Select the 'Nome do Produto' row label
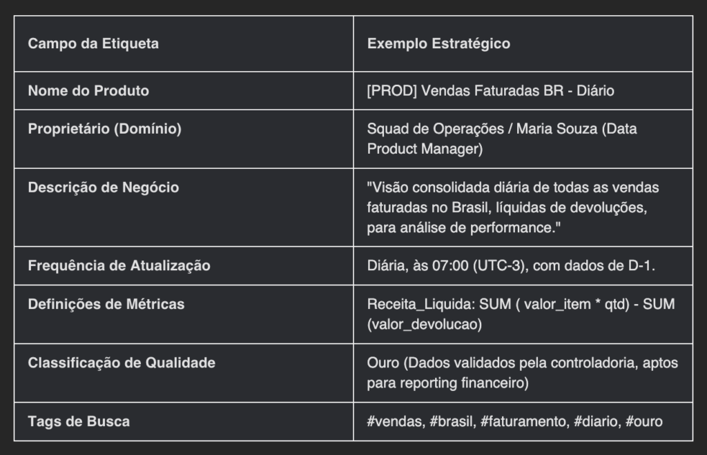This screenshot has width=707, height=455. (88, 91)
